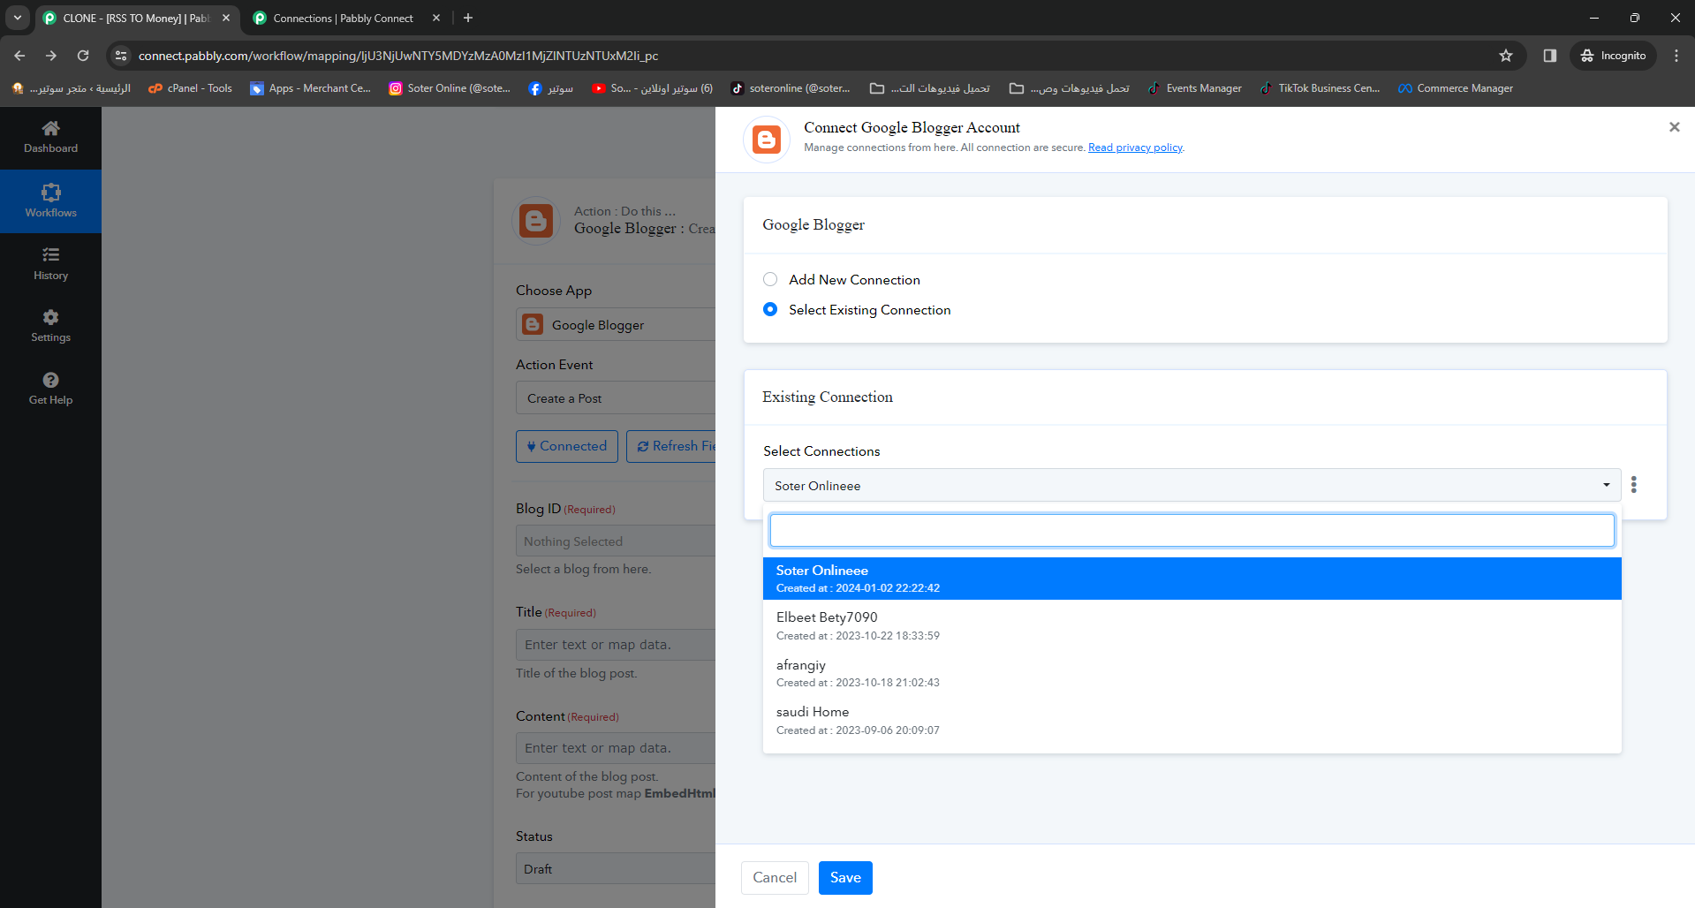
Task: Choose Elbeet Bety7090 connection option
Action: point(1192,625)
